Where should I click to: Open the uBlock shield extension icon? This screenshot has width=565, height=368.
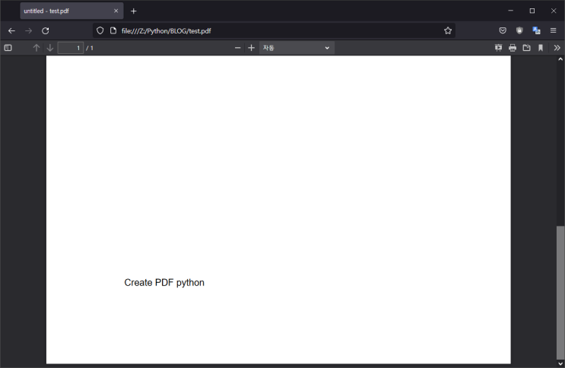click(519, 30)
